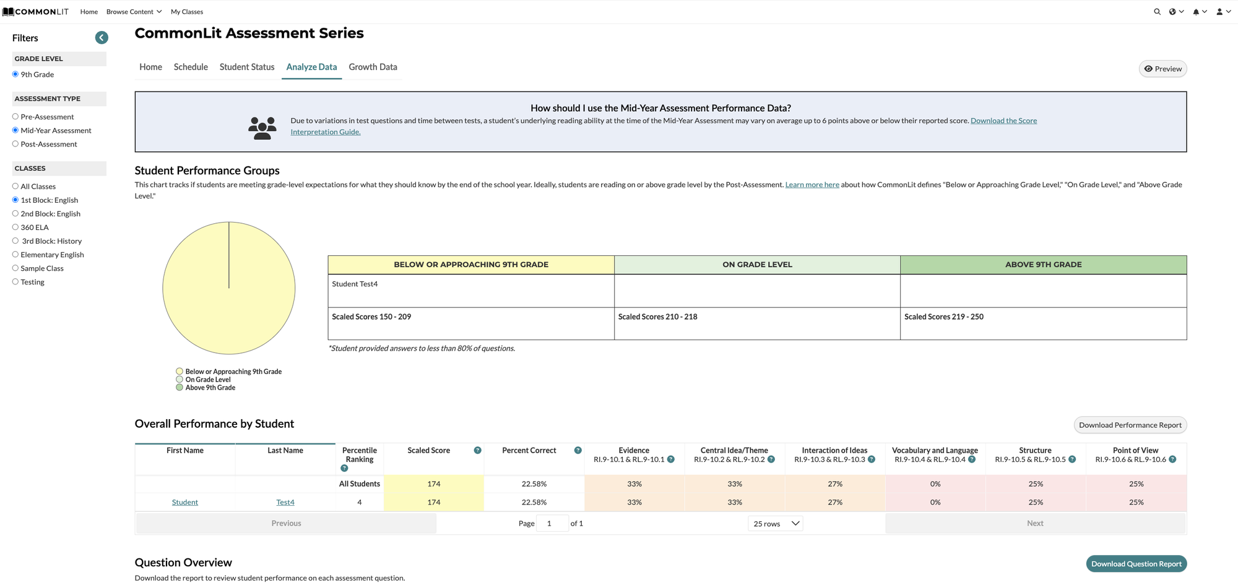Open the Student first name link
1238x588 pixels.
click(x=185, y=502)
